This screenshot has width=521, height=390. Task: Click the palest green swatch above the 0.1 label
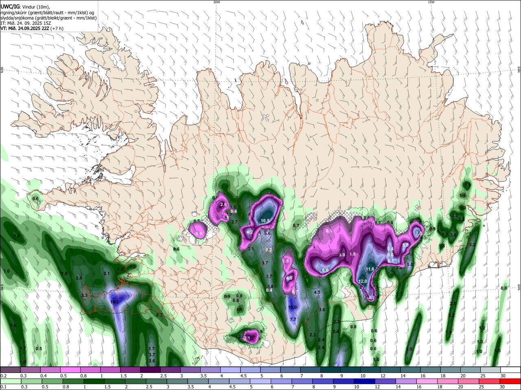tap(11, 381)
